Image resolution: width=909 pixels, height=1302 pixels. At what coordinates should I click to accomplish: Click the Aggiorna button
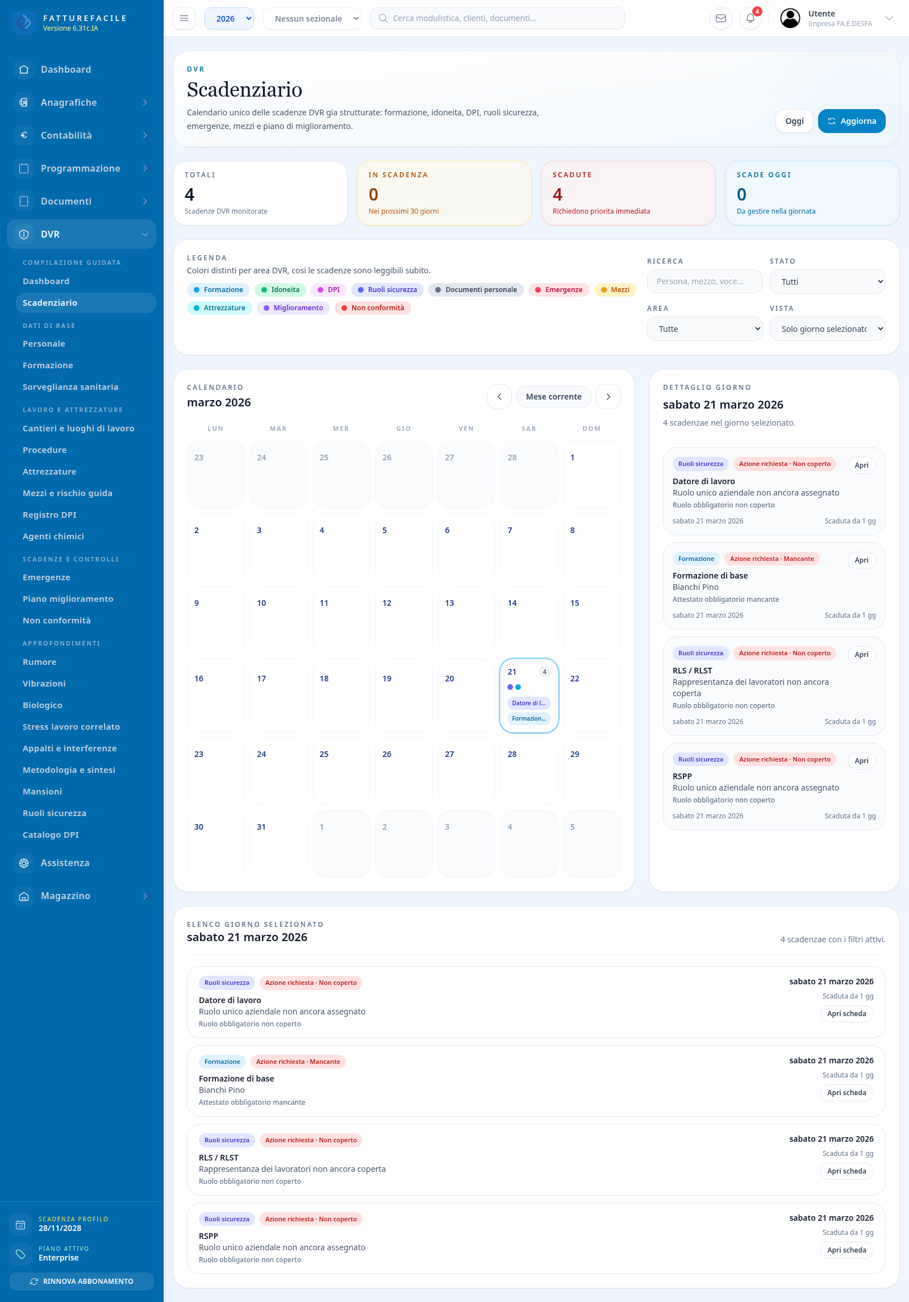click(852, 121)
